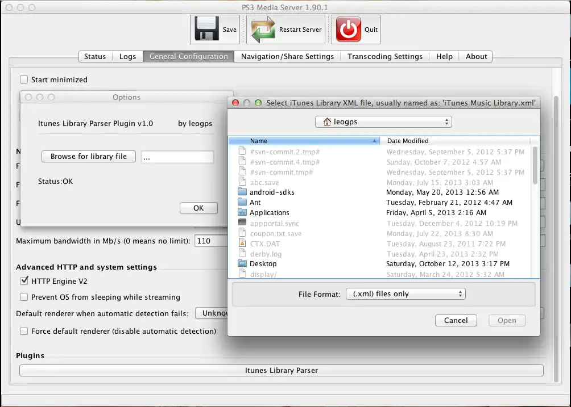This screenshot has height=407, width=571.
Task: Click the file list vertical scrollbar
Action: (x=535, y=165)
